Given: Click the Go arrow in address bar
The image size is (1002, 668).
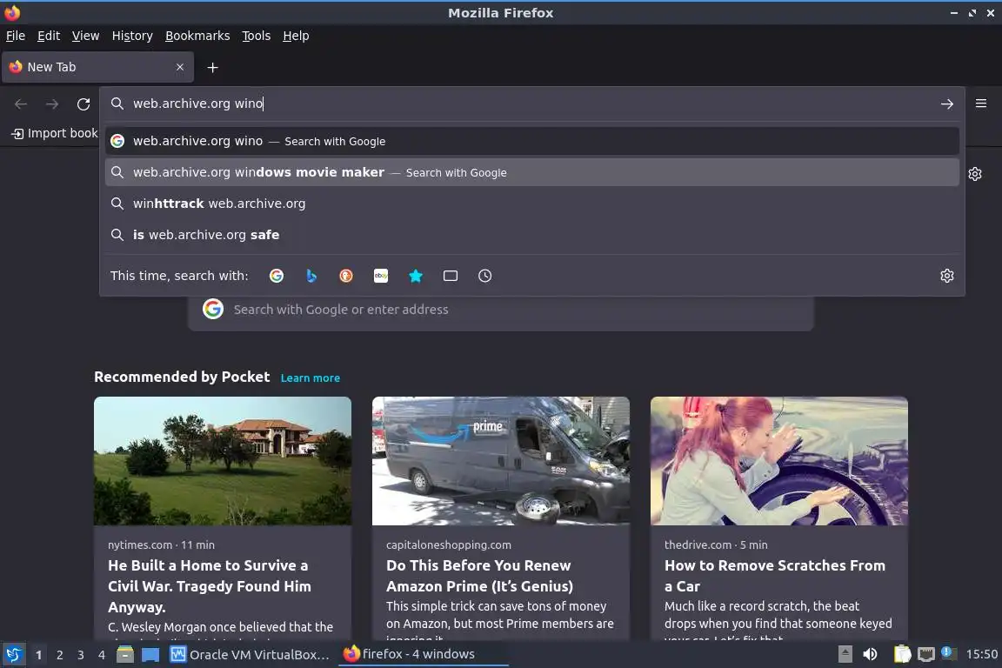Looking at the screenshot, I should click(947, 104).
